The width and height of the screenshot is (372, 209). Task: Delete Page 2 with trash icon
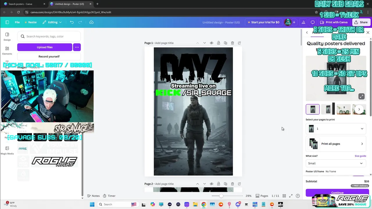coord(233,184)
